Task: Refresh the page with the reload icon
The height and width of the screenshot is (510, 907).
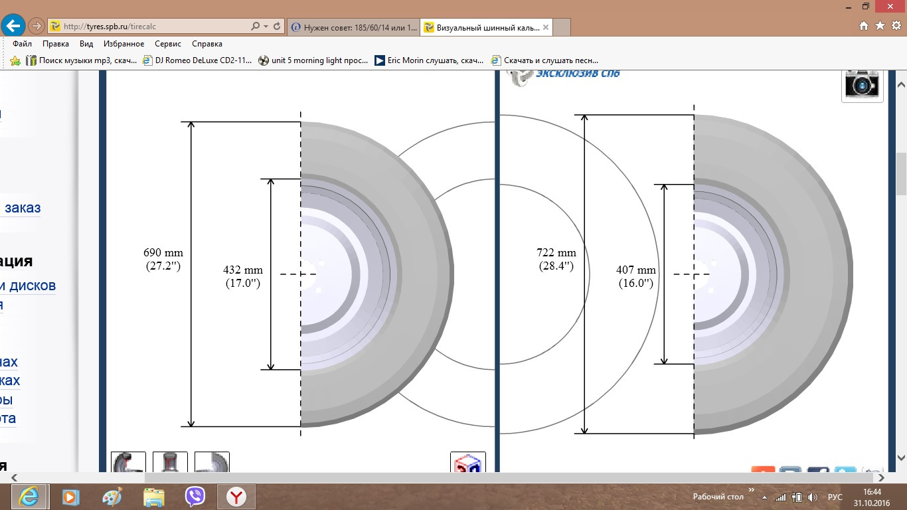Action: [x=277, y=27]
